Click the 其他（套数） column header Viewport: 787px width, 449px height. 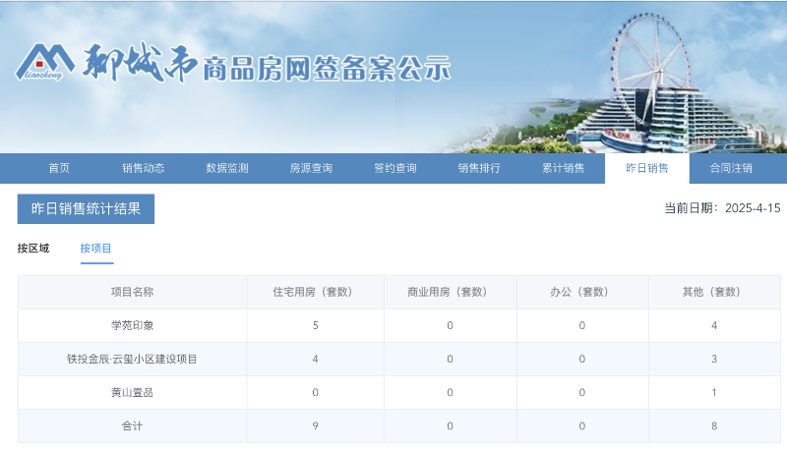pos(714,292)
